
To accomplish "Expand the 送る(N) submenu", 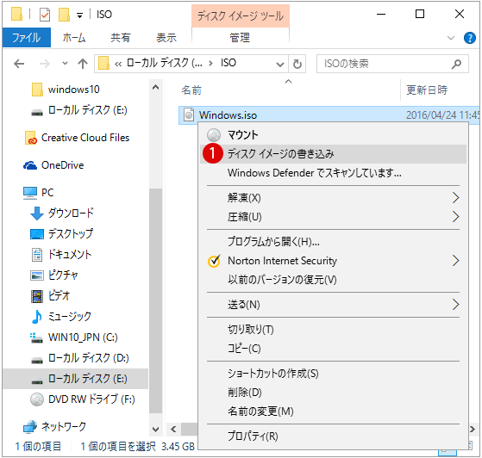I will [333, 305].
